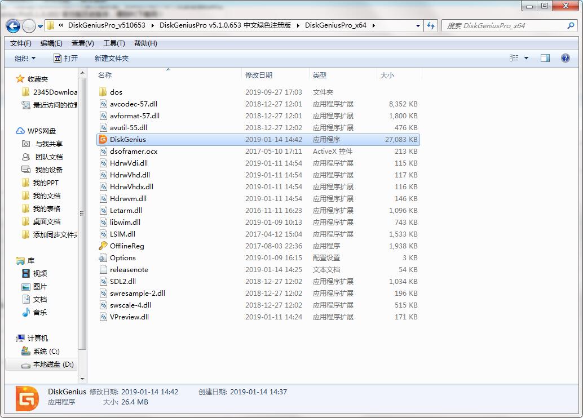Sort files by 大小 column header

click(399, 75)
